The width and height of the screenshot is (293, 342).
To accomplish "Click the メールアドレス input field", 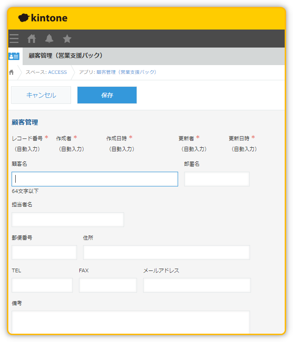I will pos(197,285).
